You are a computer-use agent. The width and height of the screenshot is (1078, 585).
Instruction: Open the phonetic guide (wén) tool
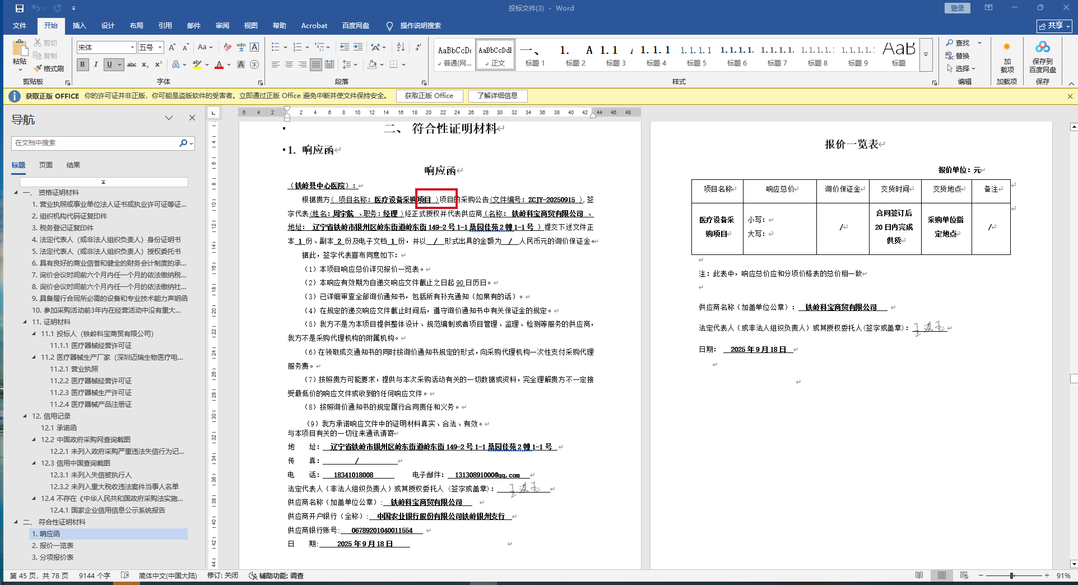pyautogui.click(x=241, y=48)
